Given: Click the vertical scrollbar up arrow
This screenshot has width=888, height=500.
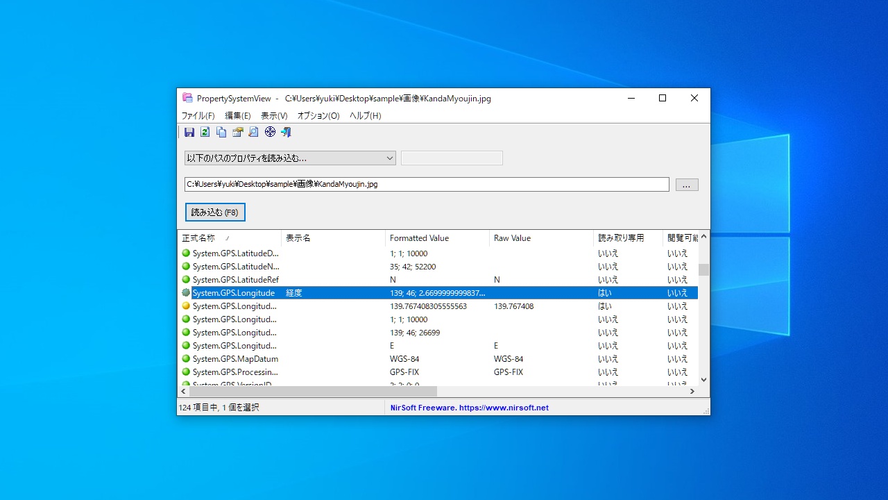Looking at the screenshot, I should pyautogui.click(x=703, y=236).
